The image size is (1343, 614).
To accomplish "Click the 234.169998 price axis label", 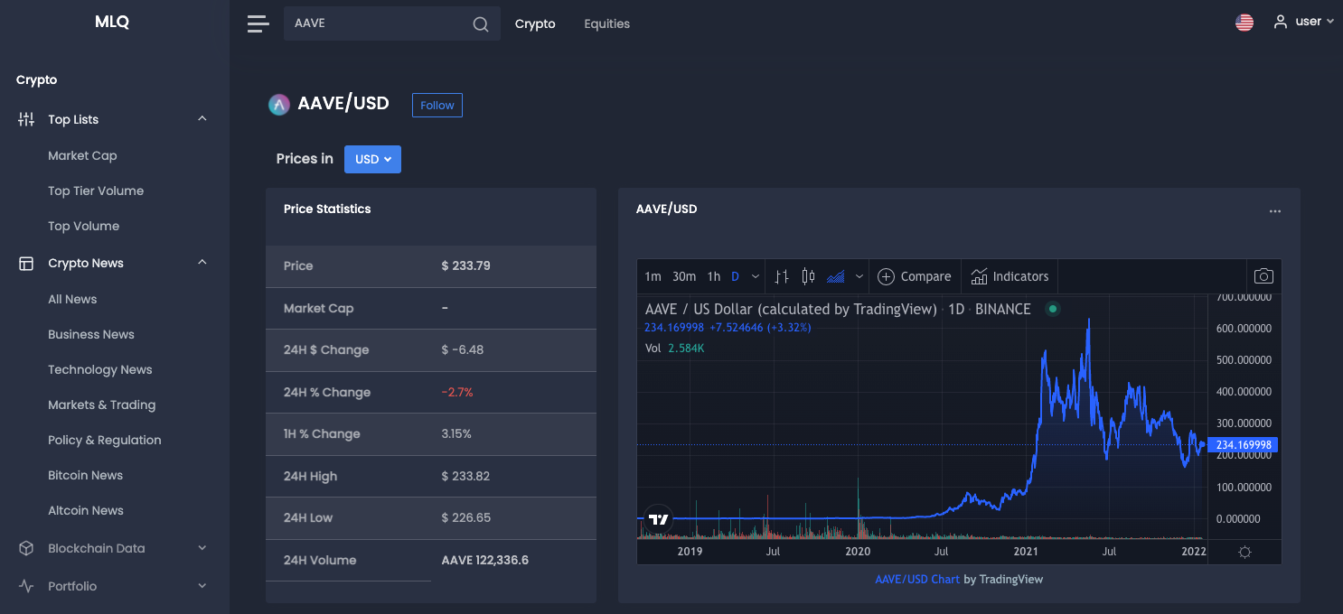I will click(x=1244, y=445).
